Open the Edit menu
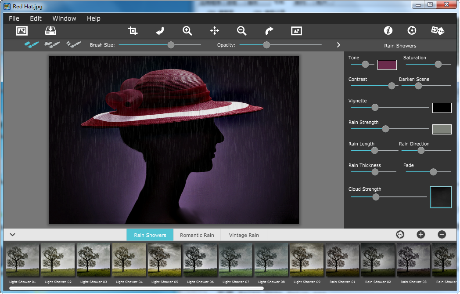460x294 pixels. [x=35, y=18]
